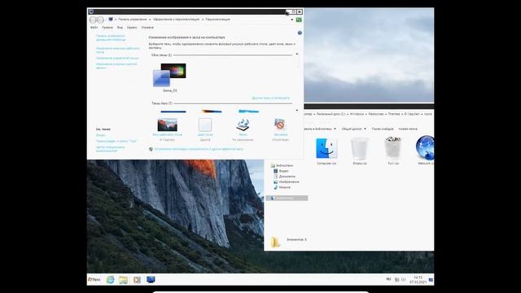Click the blue help question-mark icon
This screenshot has width=521, height=293.
(300, 33)
